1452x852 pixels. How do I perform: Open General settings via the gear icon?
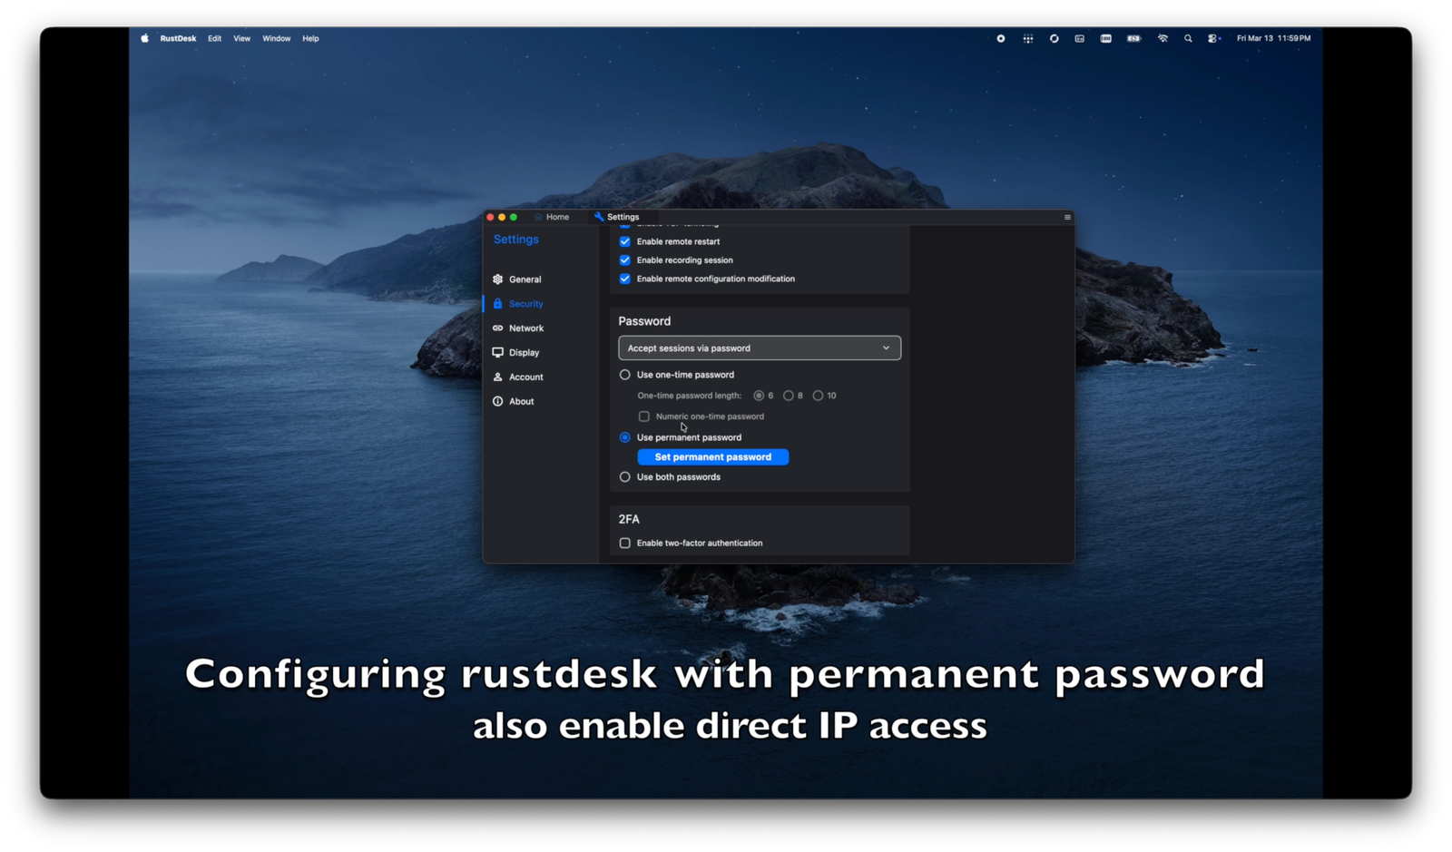click(497, 279)
